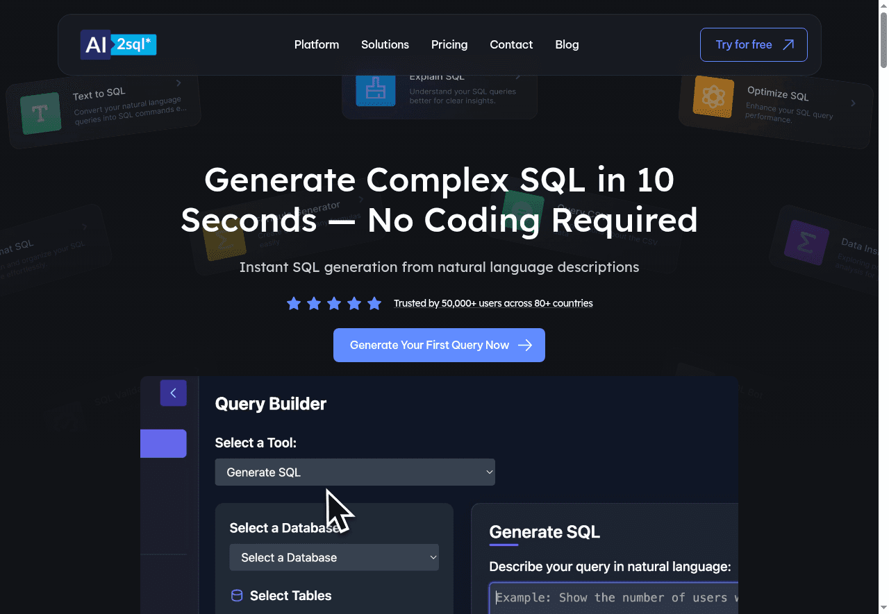Click the AI2sql logo in the navbar
The height and width of the screenshot is (614, 889).
117,44
